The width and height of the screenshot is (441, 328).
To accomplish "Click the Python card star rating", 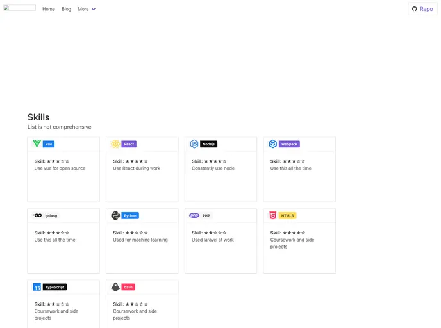I will 137,233.
